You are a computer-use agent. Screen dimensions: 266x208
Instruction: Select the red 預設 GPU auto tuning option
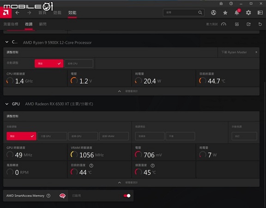click(x=22, y=136)
